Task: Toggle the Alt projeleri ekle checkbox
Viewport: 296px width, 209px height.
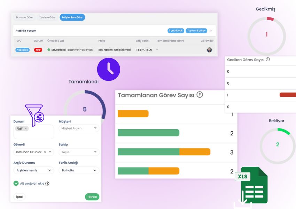Action: pos(16,183)
